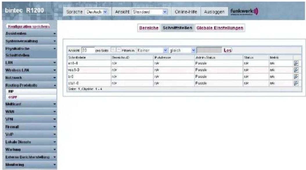The width and height of the screenshot is (306, 170).
Task: Go to previous page arrow in table pager
Action: pyautogui.click(x=113, y=50)
